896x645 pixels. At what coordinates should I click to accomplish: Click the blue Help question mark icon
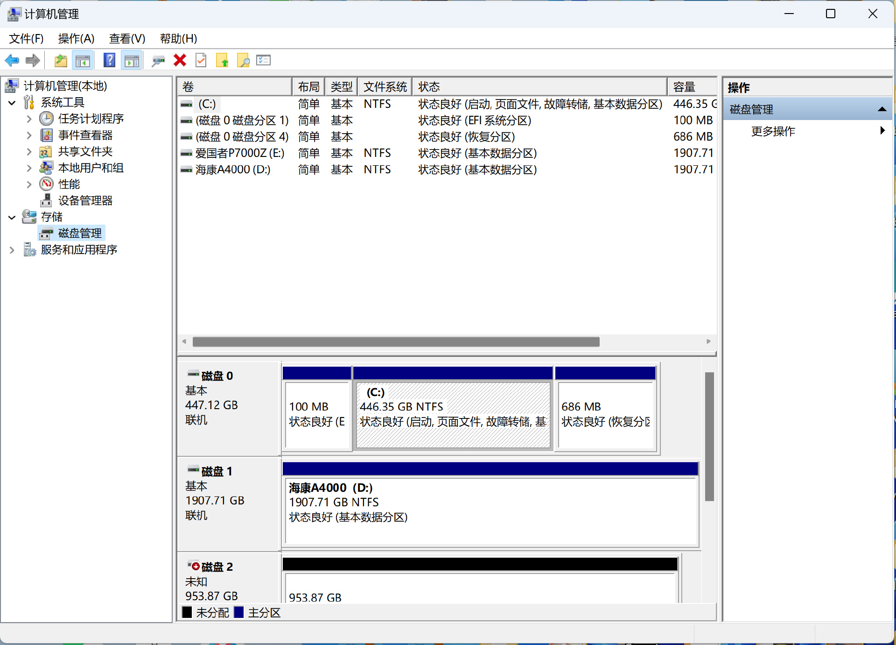(x=109, y=60)
